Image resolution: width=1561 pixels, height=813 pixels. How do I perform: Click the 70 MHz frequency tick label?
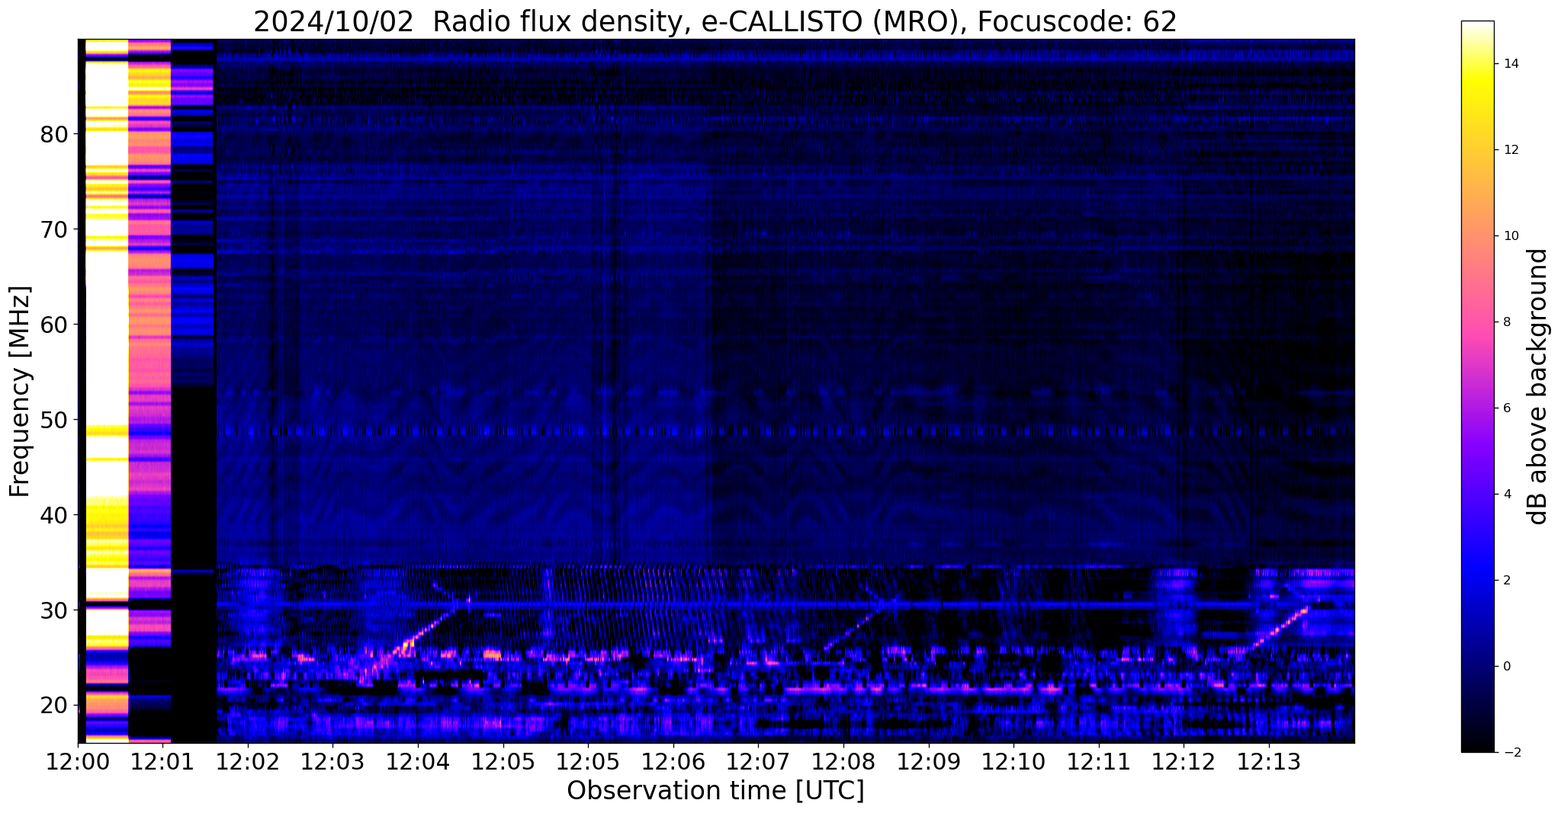tap(53, 229)
